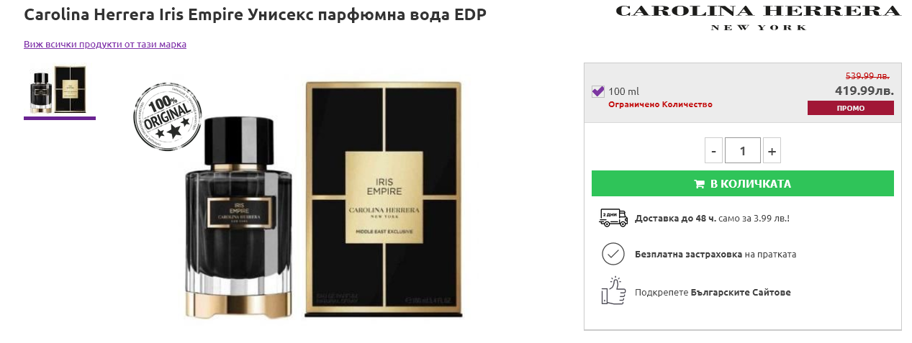912x343 pixels.
Task: Click the cart icon in the green button
Action: 699,184
